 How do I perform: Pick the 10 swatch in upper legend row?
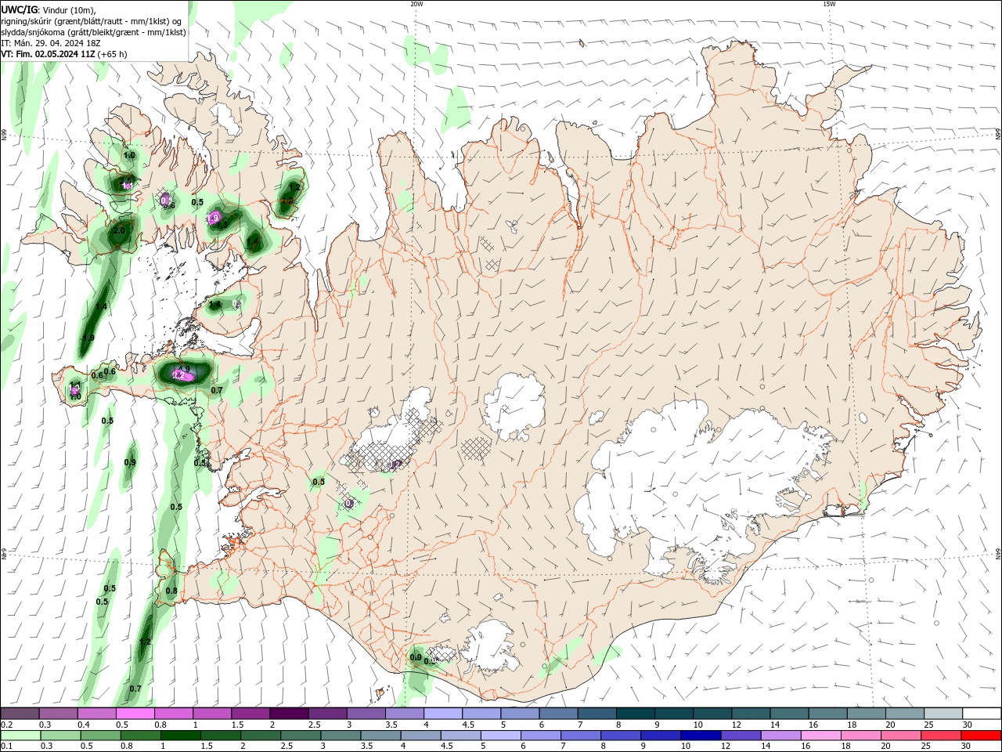pos(712,713)
